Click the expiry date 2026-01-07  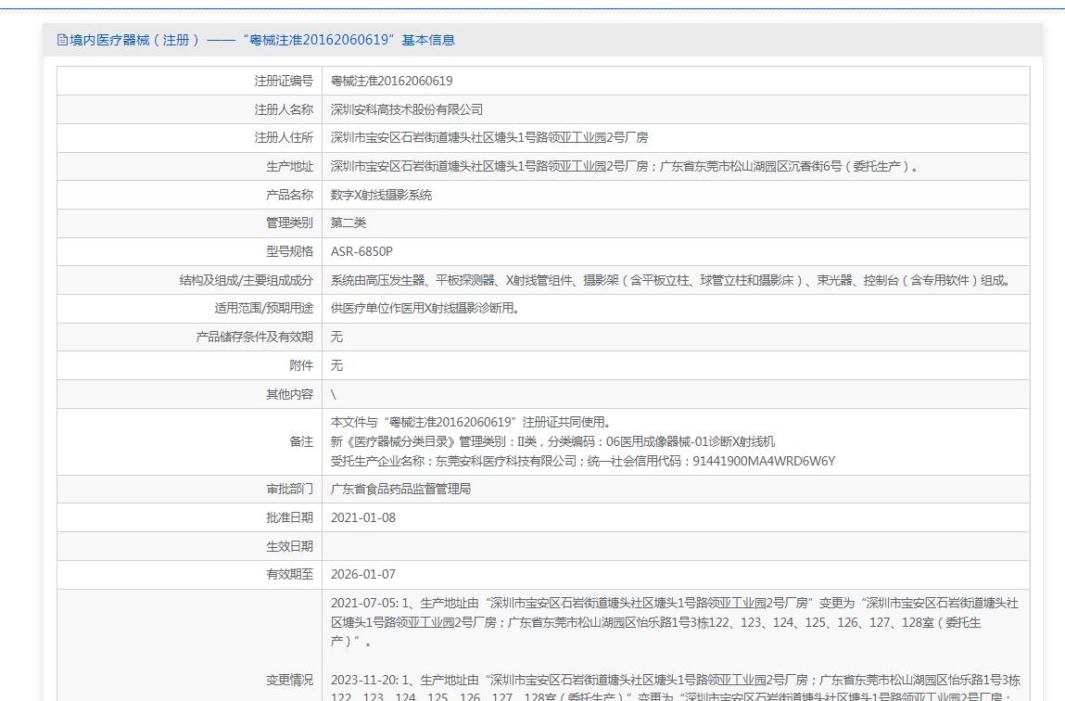[x=362, y=575]
